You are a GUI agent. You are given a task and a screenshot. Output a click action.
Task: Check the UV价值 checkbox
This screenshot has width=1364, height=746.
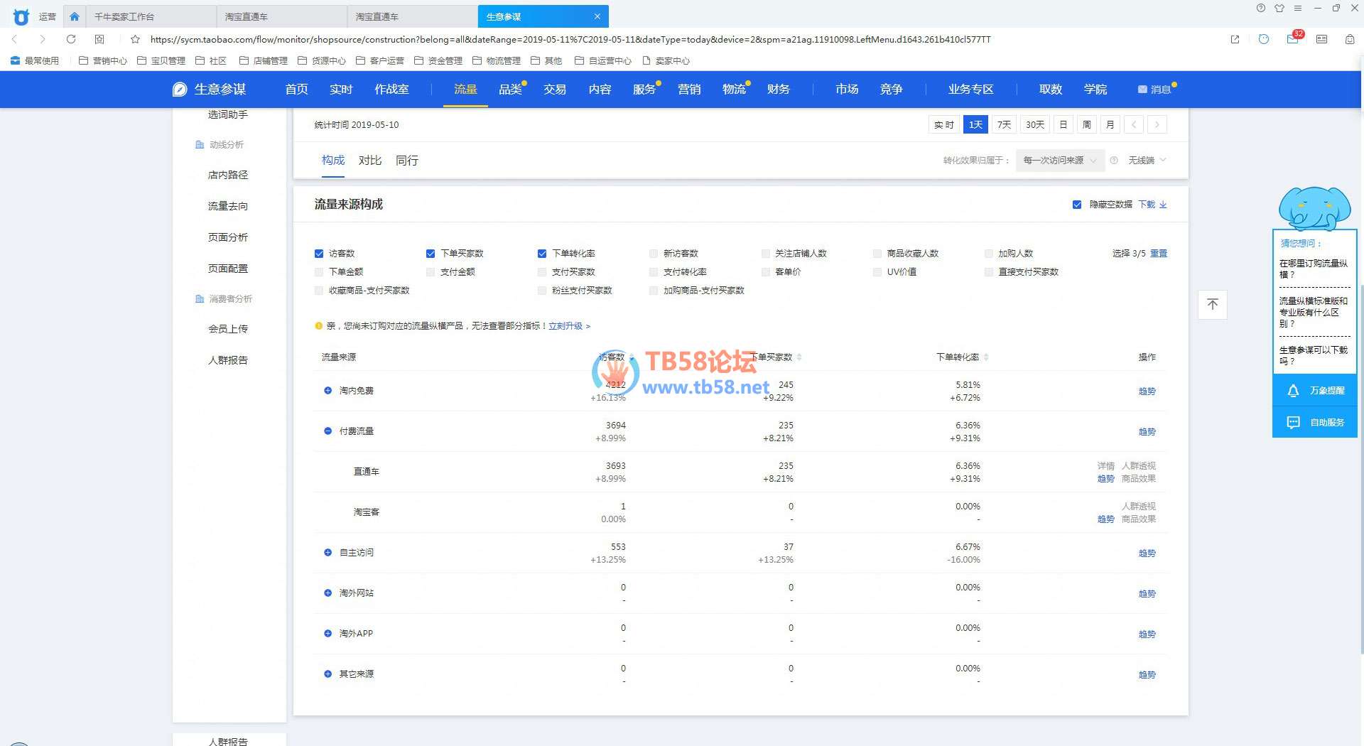point(877,272)
